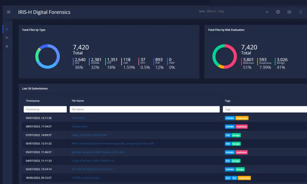Image resolution: width=307 pixels, height=184 pixels.
Task: Click the suspicious tag on Test1.docx row
Action: pos(242,118)
